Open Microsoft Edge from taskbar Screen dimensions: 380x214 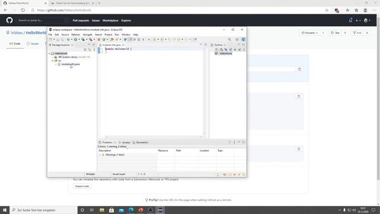point(131,210)
